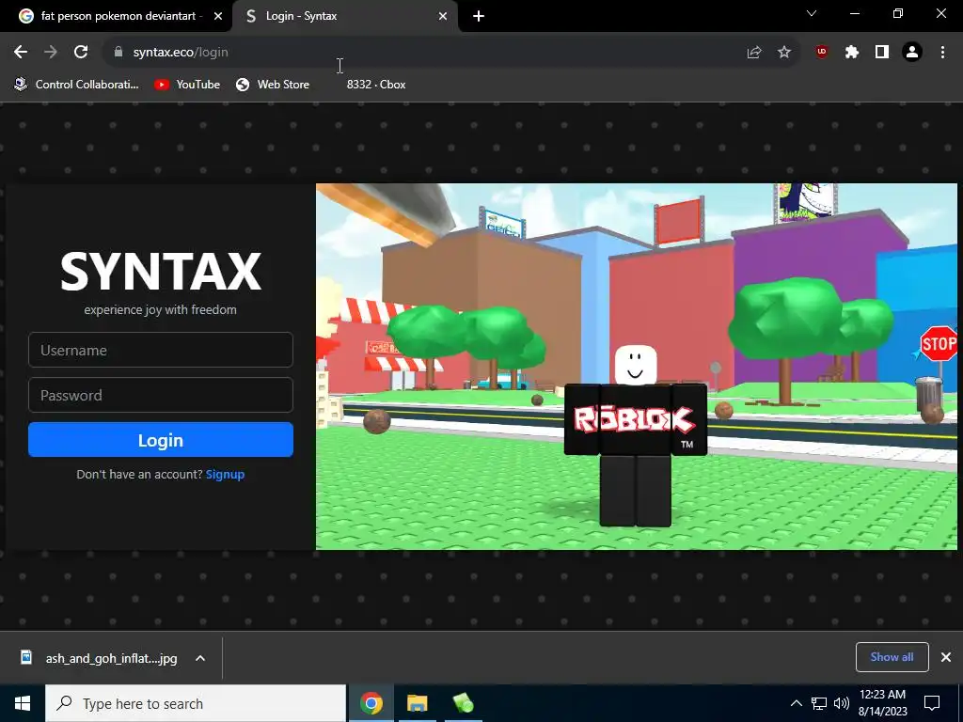Click the lock icon in the address bar
This screenshot has height=722, width=963.
(x=118, y=53)
